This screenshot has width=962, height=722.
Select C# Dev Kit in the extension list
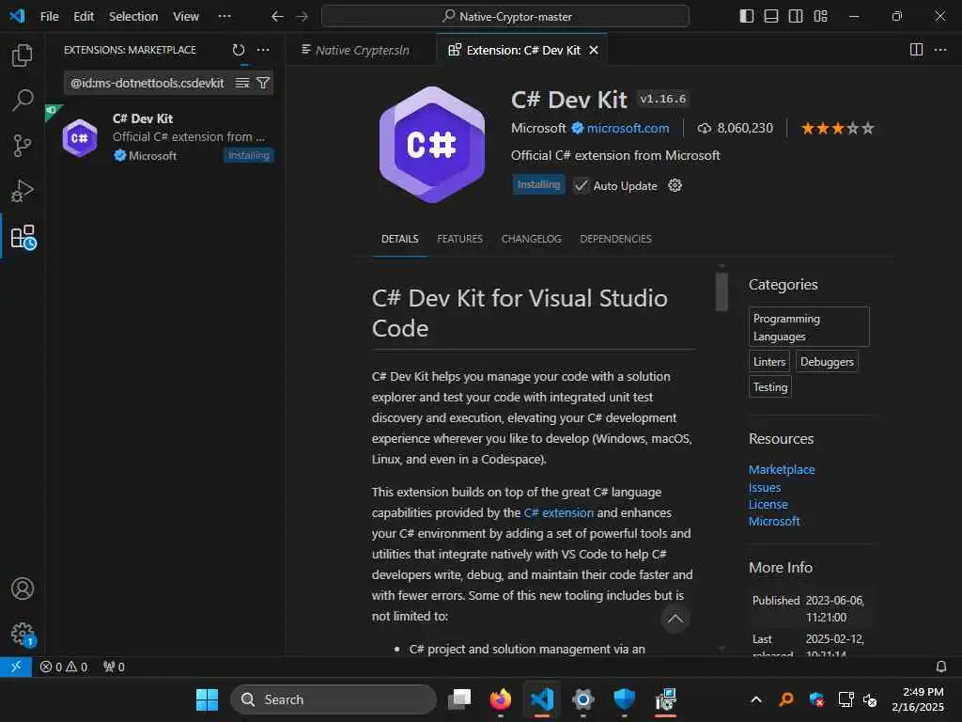(x=164, y=137)
